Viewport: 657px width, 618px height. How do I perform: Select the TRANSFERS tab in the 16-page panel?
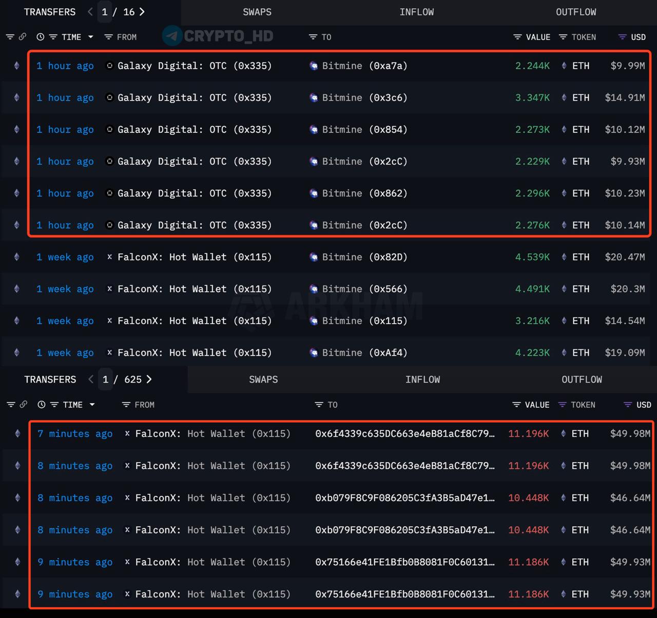pyautogui.click(x=50, y=12)
